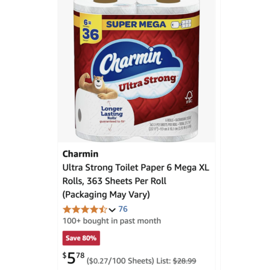Click the SUPER MEGA yellow banner text
Screen dimensions: 270x270
[x=136, y=25]
